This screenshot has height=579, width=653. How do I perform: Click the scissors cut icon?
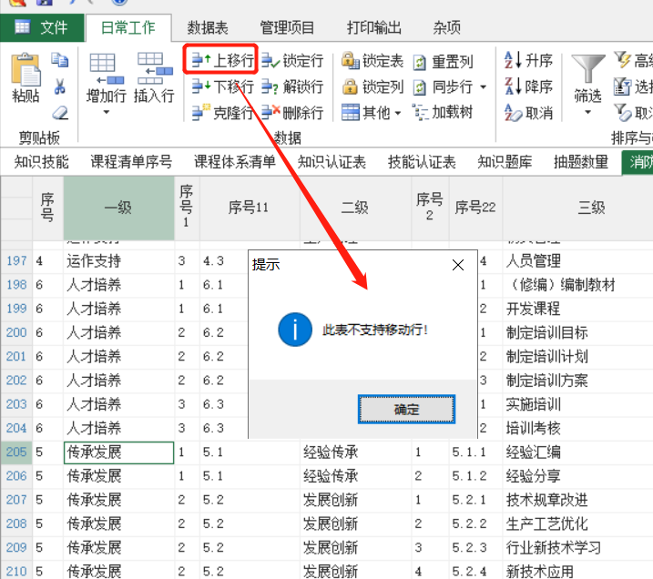tap(60, 87)
